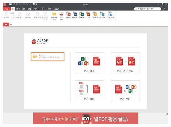Select the 홈 ribbon tab
This screenshot has height=127, width=171.
tap(13, 9)
